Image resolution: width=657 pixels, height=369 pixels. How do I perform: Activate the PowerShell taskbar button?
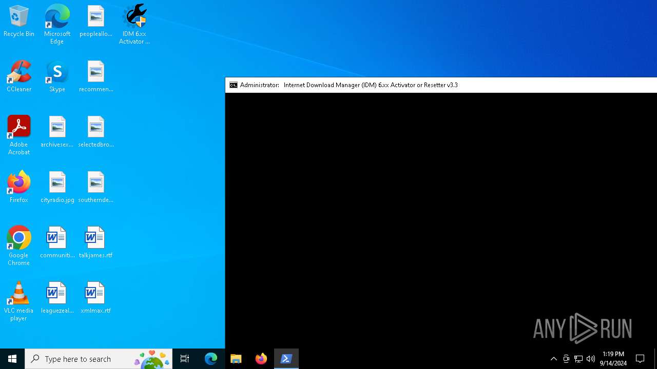click(286, 359)
